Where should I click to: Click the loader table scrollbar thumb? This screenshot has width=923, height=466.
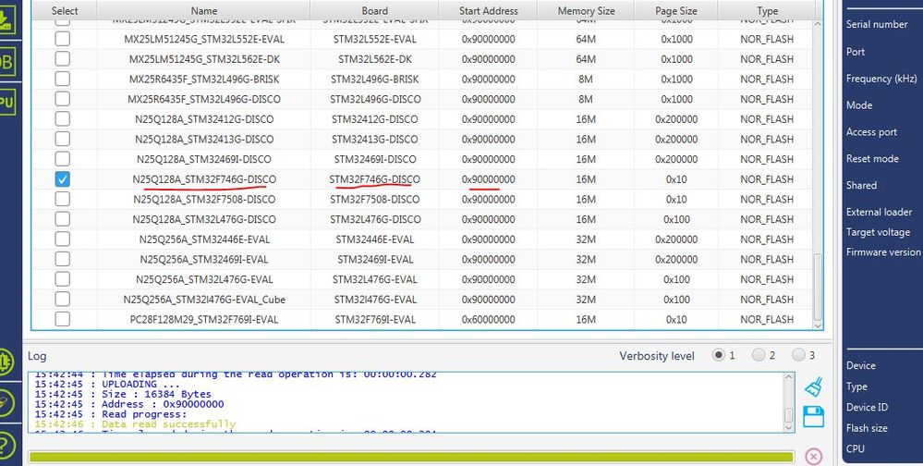(x=818, y=287)
